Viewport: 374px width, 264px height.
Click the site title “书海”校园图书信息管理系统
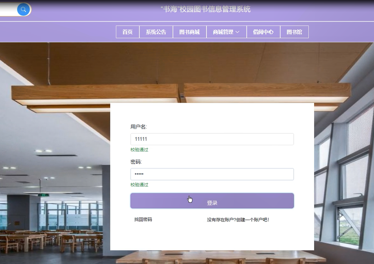pyautogui.click(x=205, y=9)
